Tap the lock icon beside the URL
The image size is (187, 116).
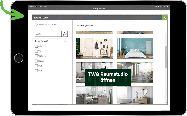pos(94,9)
